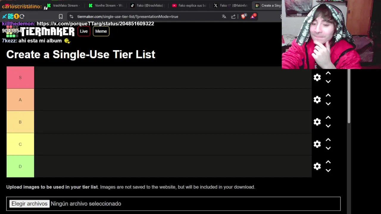Click the yellow C tier label

click(x=20, y=144)
